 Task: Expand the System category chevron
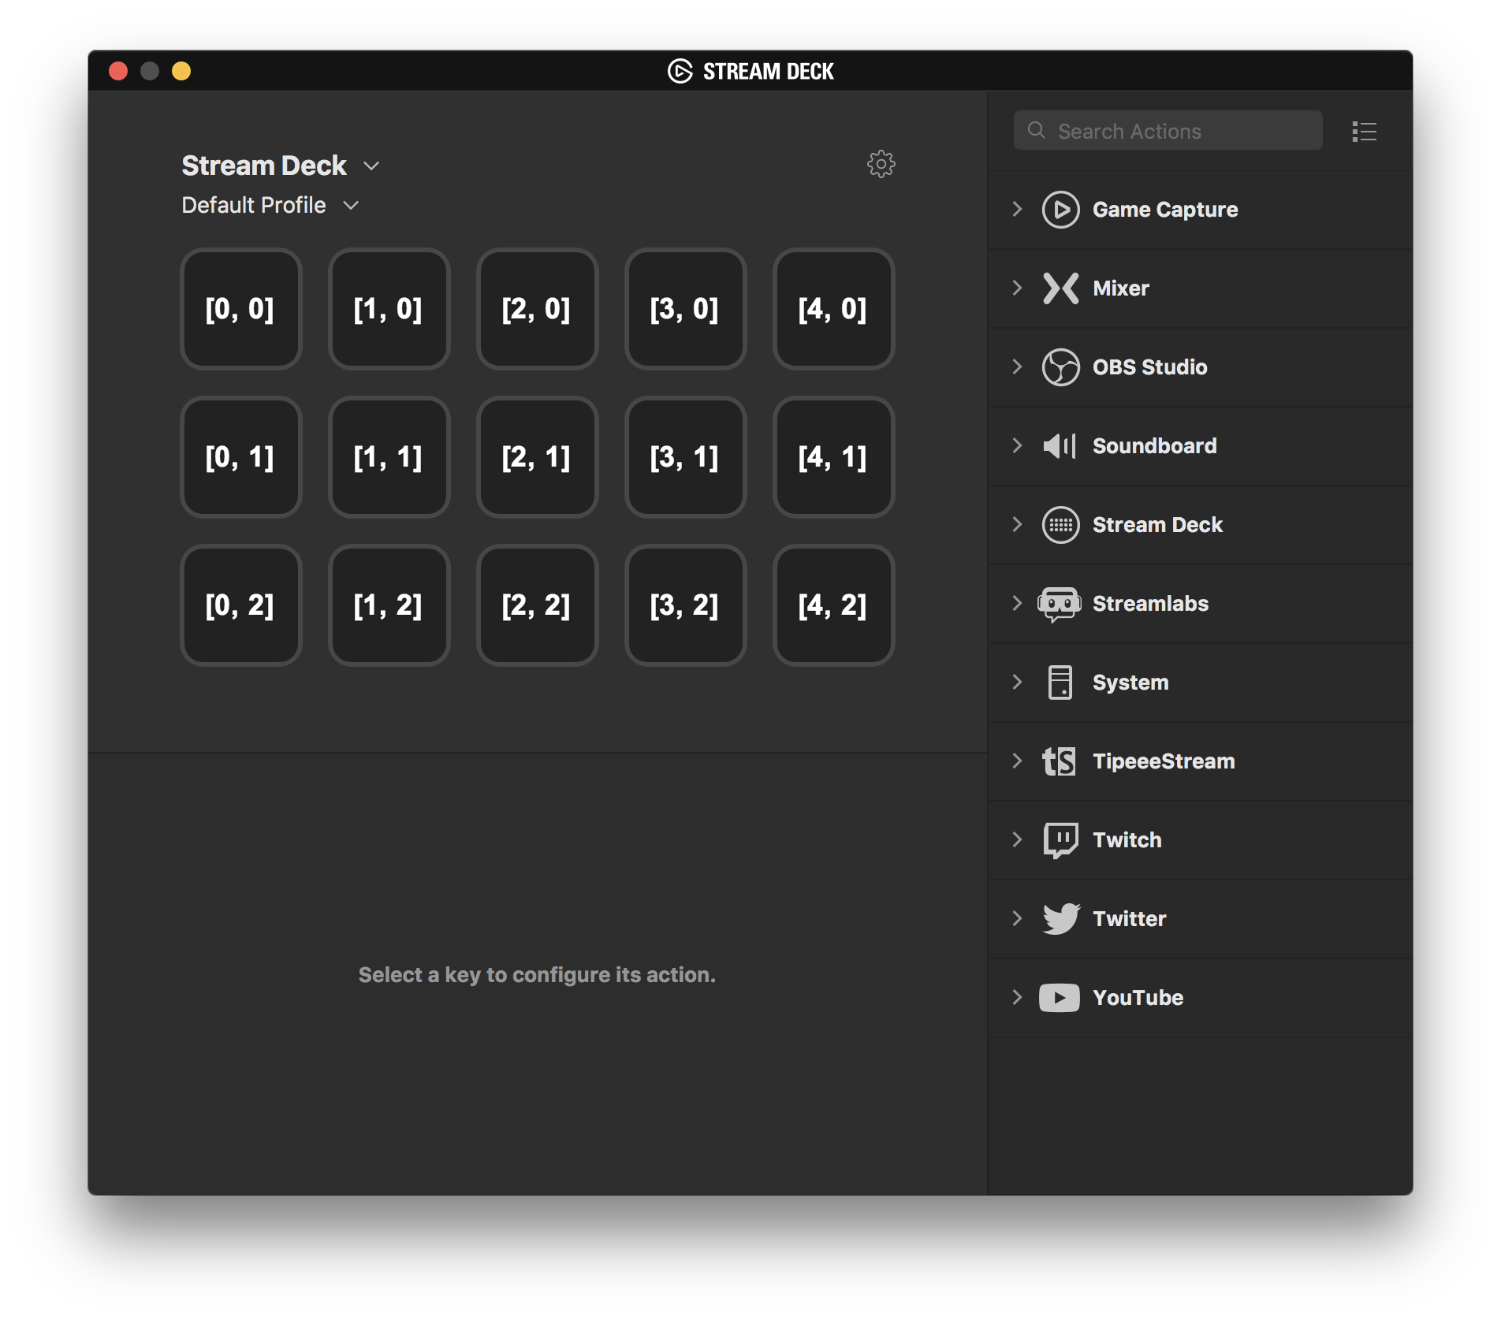1017,683
